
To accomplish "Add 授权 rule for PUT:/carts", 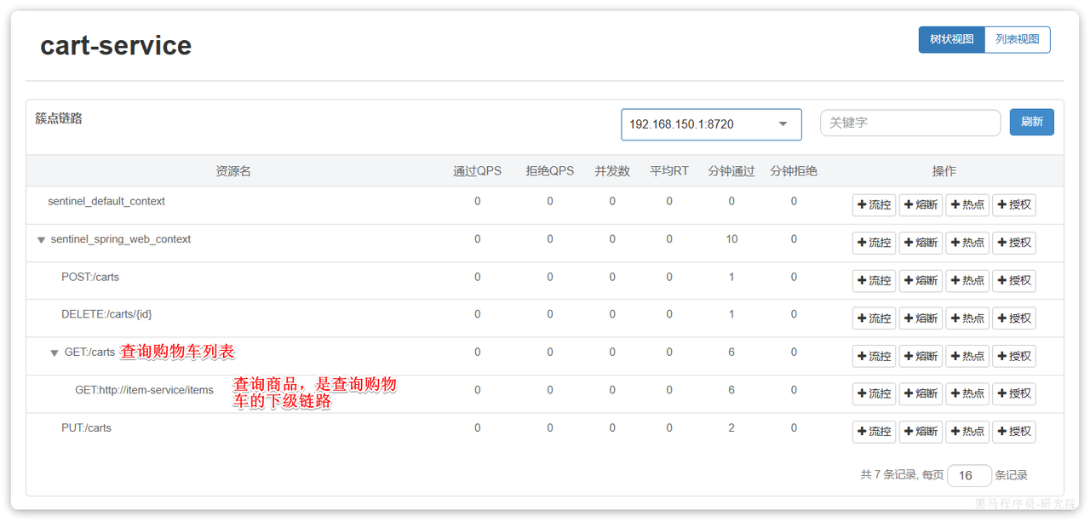I will (x=1014, y=432).
